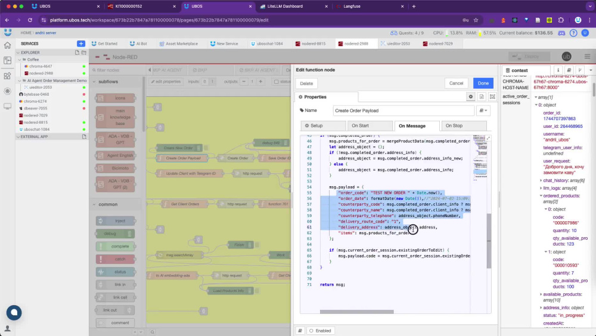Expand the EXTERNAL APP section
This screenshot has width=596, height=336.
[18, 137]
